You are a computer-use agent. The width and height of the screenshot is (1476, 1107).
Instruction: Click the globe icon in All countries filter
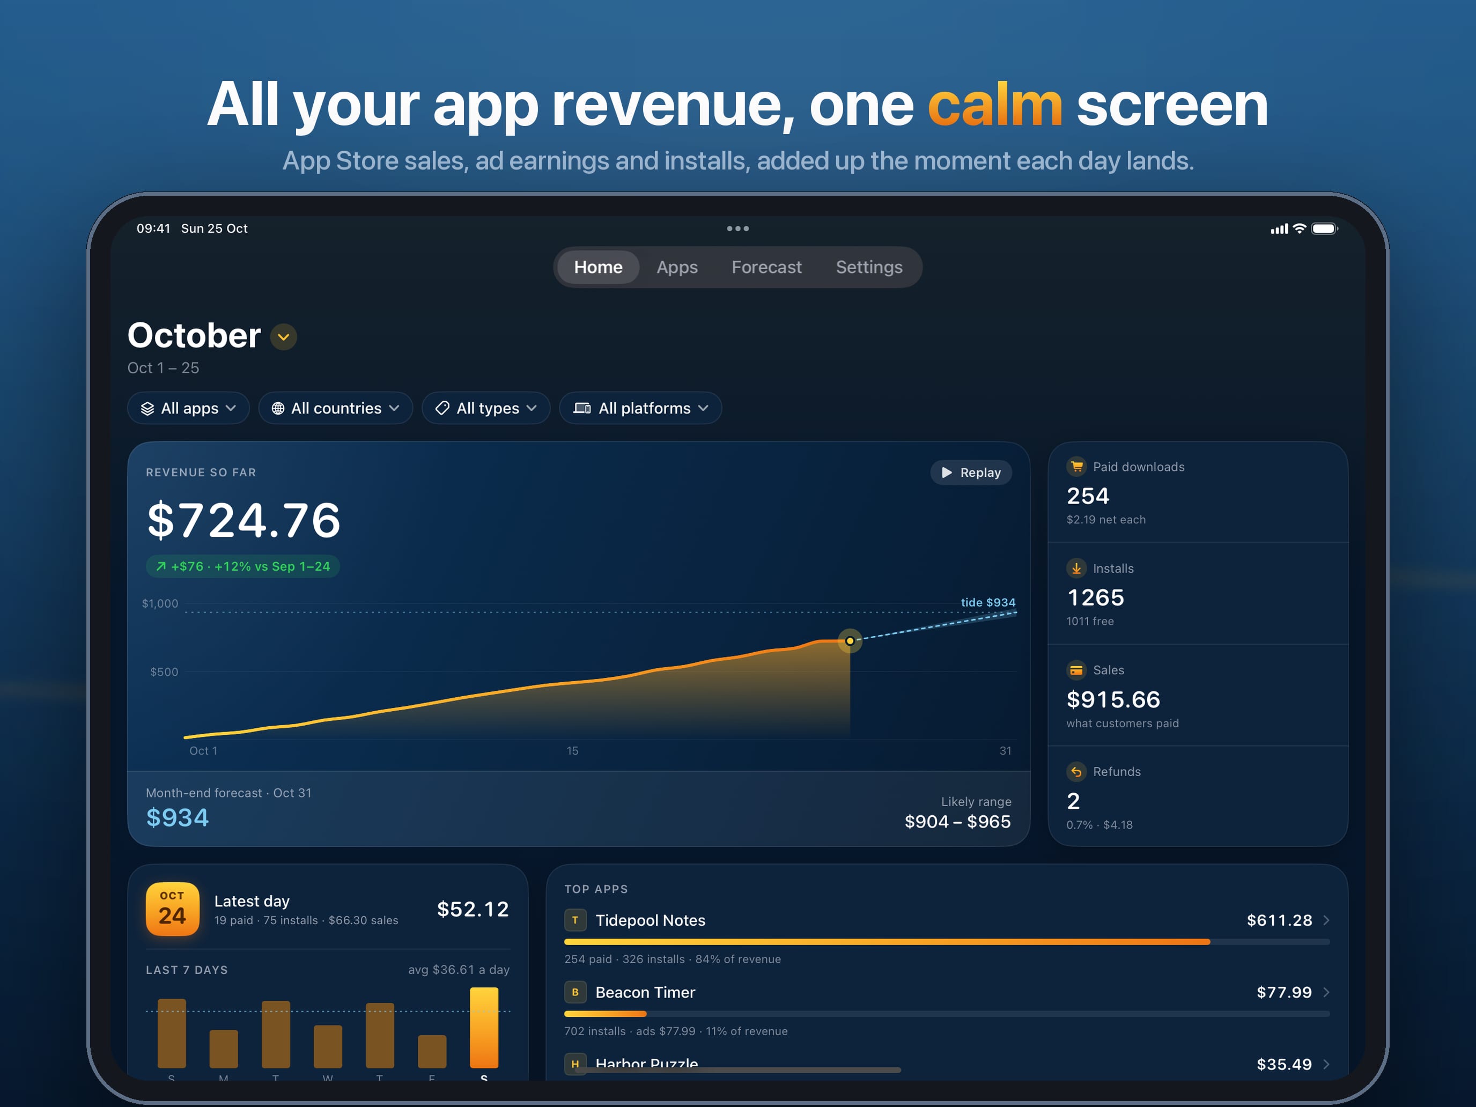pos(278,408)
